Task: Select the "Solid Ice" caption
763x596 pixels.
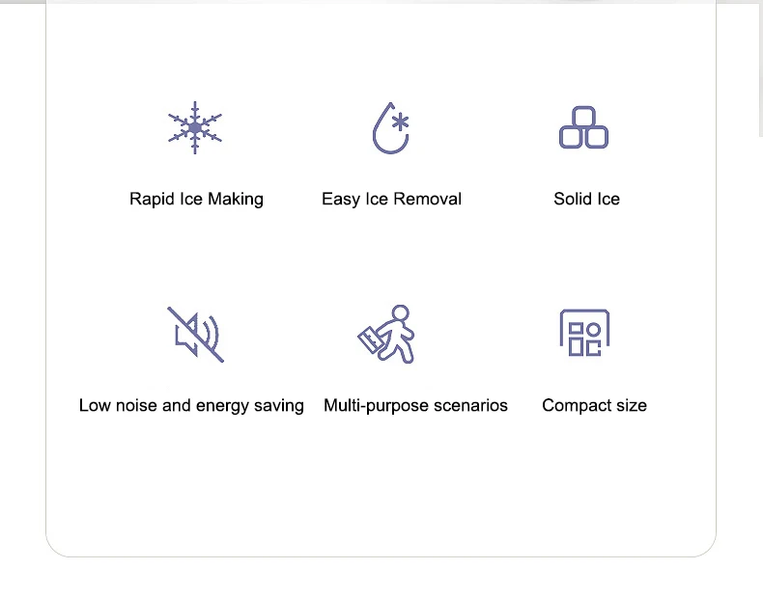Action: tap(586, 199)
